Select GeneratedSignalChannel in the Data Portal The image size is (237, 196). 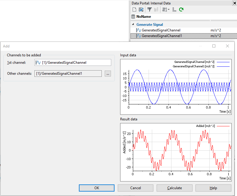[161, 30]
